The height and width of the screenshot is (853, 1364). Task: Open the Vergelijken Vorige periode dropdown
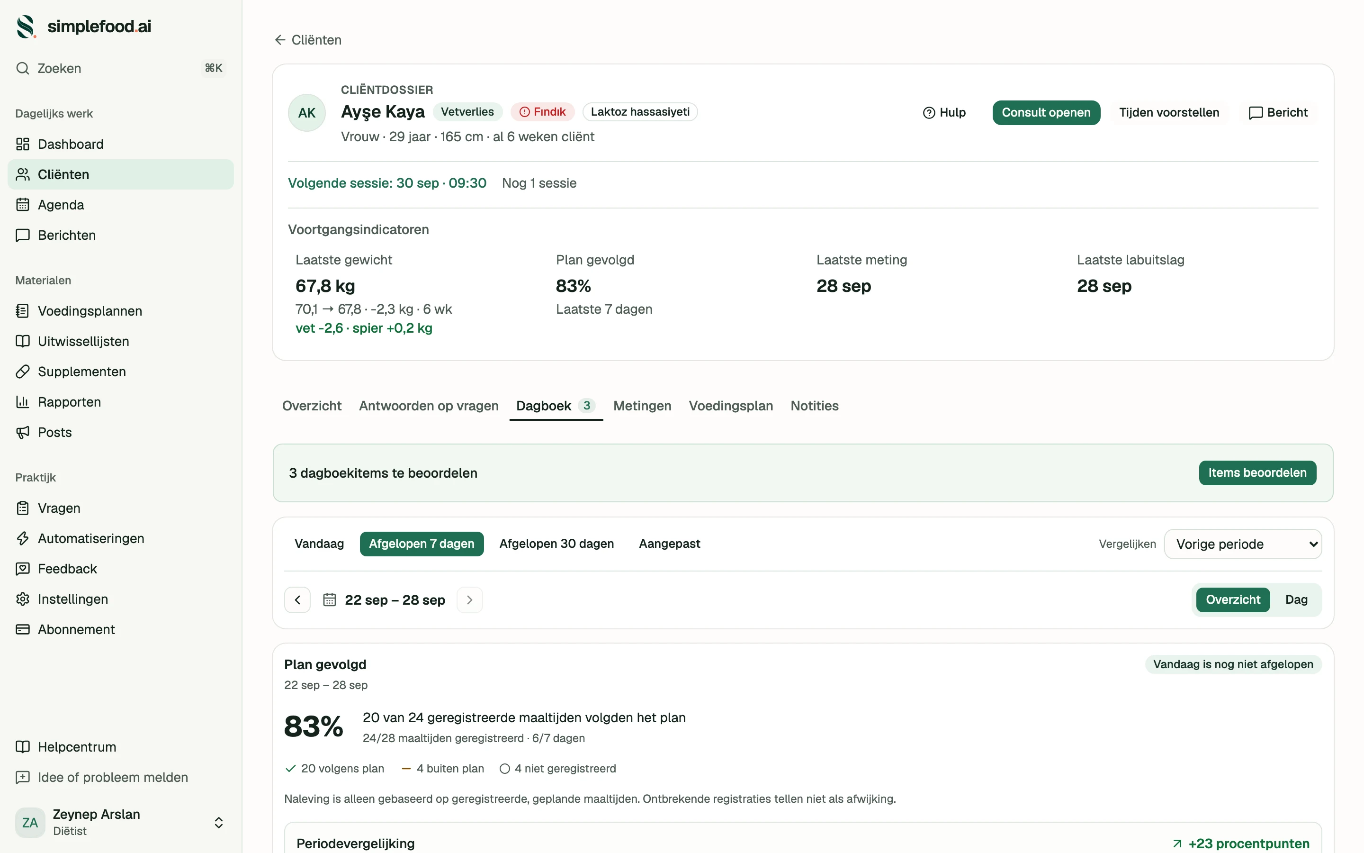pos(1242,544)
